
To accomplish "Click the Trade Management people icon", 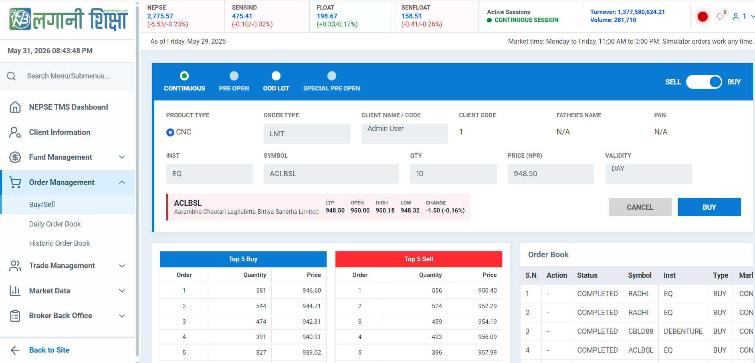I will coord(15,266).
